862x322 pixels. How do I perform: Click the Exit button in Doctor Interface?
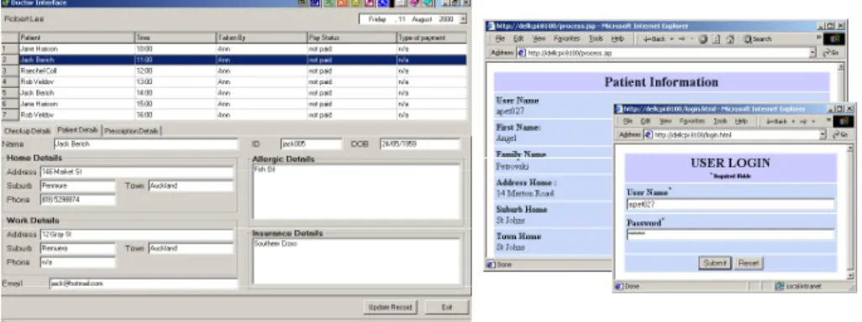pyautogui.click(x=446, y=307)
